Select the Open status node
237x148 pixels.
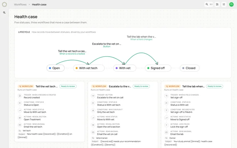click(56, 68)
